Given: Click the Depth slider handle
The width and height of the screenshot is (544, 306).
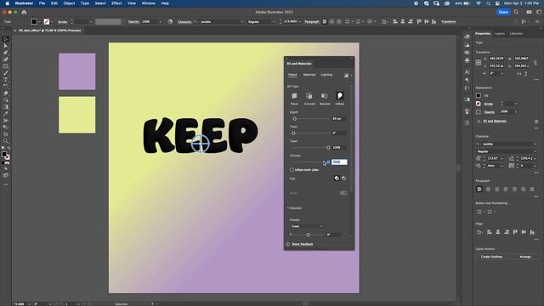Looking at the screenshot, I should click(295, 119).
